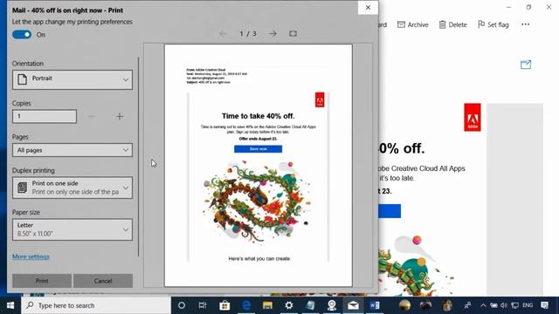Click the page 1 print preview thumbnail

(x=259, y=165)
